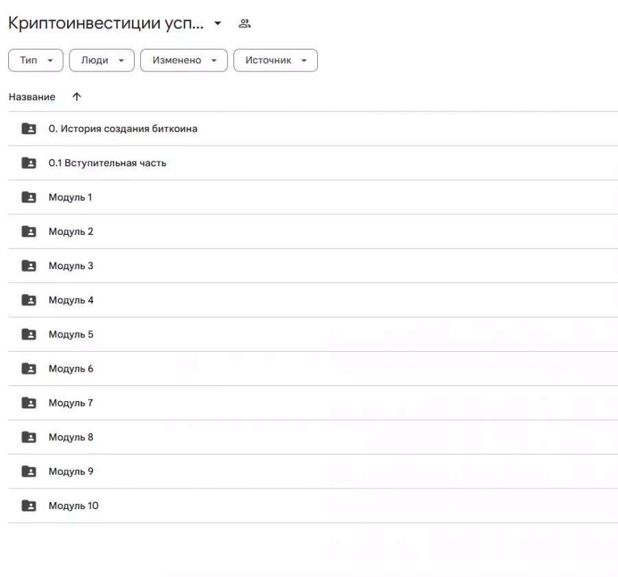Click the Название column header

(x=32, y=97)
